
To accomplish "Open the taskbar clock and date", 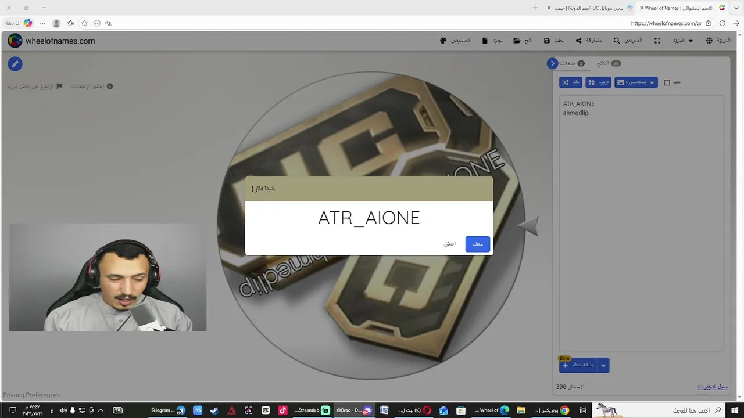I will tap(33, 410).
